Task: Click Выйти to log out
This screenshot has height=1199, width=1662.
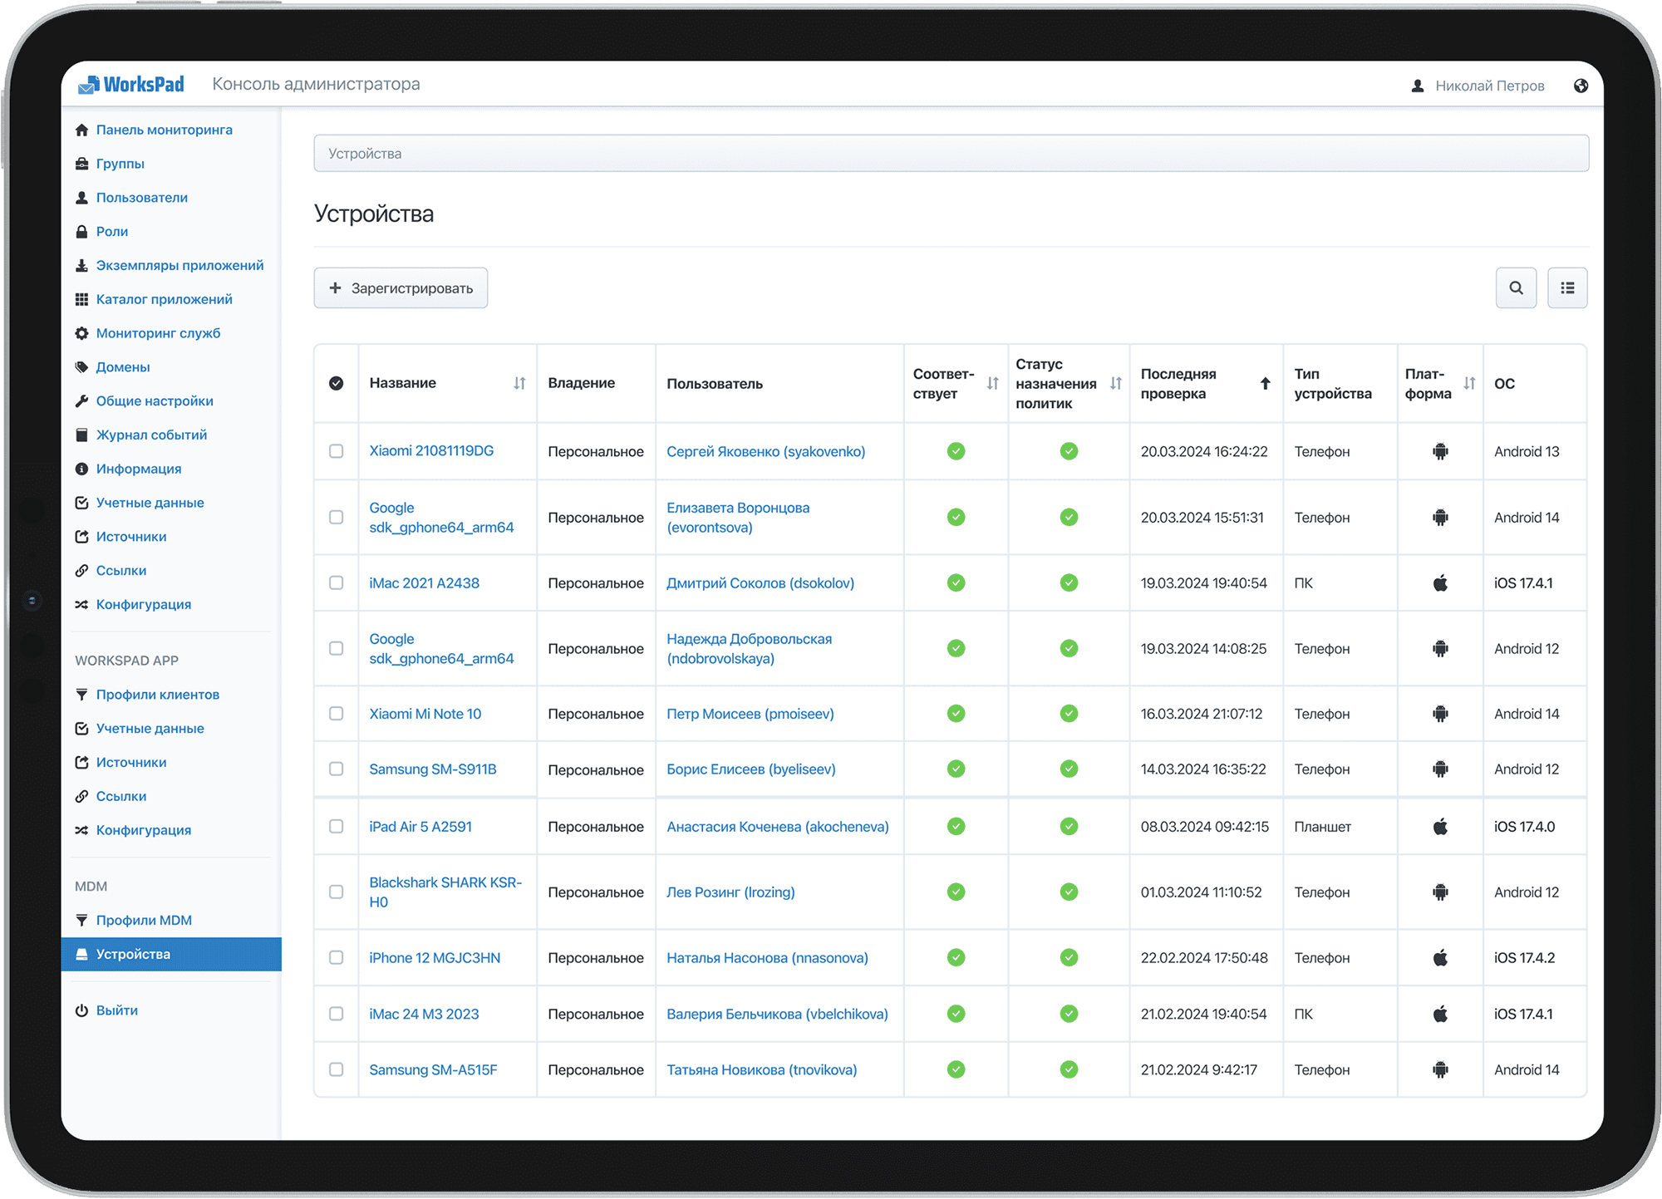Action: [x=117, y=1010]
